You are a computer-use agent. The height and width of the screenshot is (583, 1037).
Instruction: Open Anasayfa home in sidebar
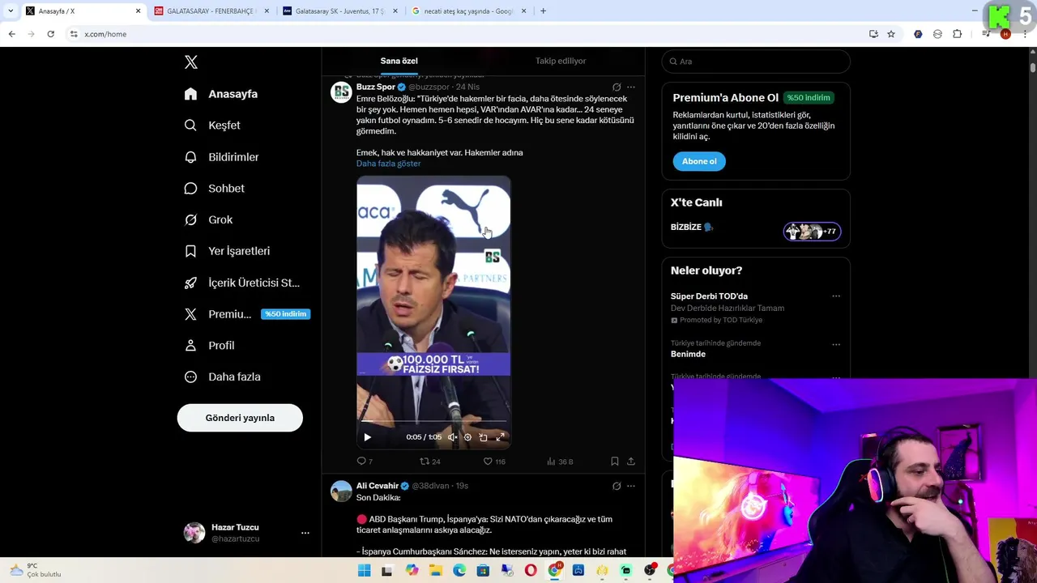point(221,94)
